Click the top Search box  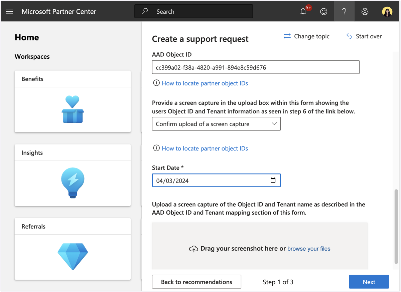(x=193, y=11)
